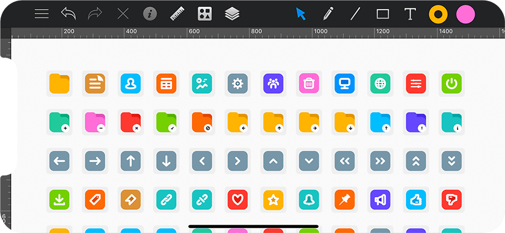
Task: Select the yellow folder with down arrow badge
Action: [344, 122]
